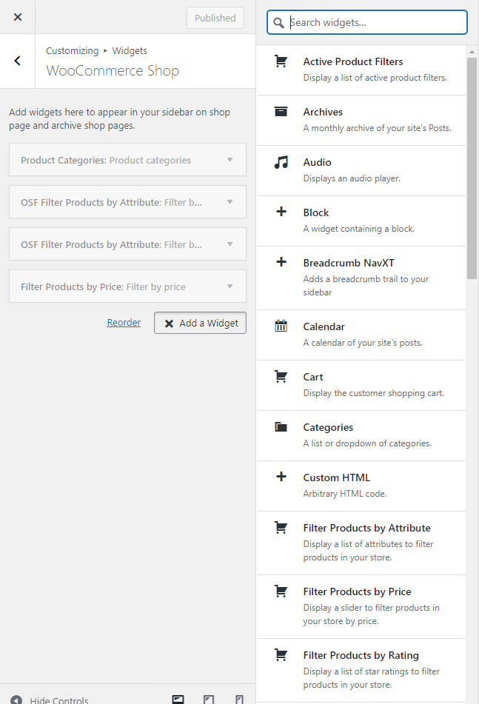
Task: Click the widget list vertical scrollbar
Action: coord(472,168)
